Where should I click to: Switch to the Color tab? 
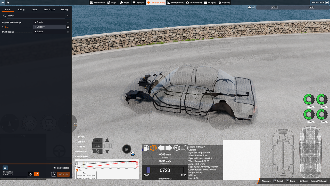click(x=35, y=10)
